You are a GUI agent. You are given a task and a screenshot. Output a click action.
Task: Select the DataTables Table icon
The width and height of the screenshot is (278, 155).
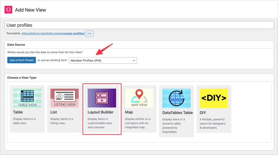(176, 98)
